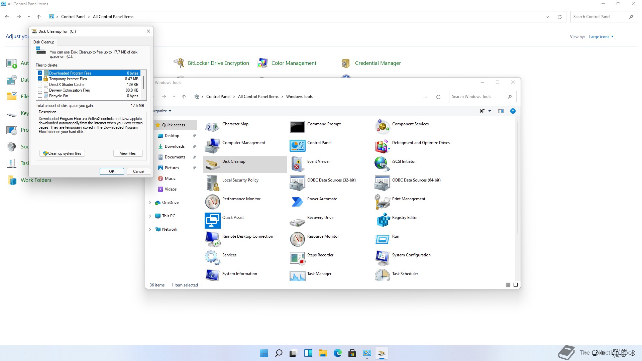This screenshot has height=361, width=642.
Task: Confirm Disk Cleanup with OK
Action: click(112, 171)
